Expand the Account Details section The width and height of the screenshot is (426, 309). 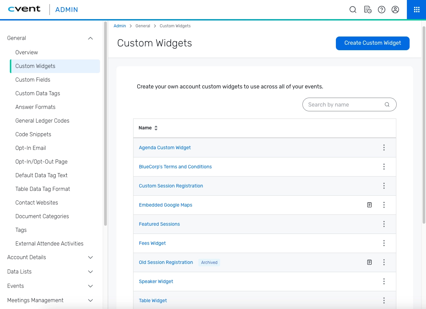point(90,257)
